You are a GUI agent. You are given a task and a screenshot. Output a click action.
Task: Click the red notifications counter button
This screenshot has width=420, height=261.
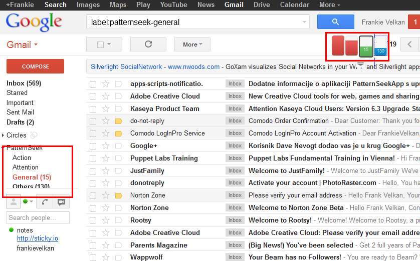[414, 22]
